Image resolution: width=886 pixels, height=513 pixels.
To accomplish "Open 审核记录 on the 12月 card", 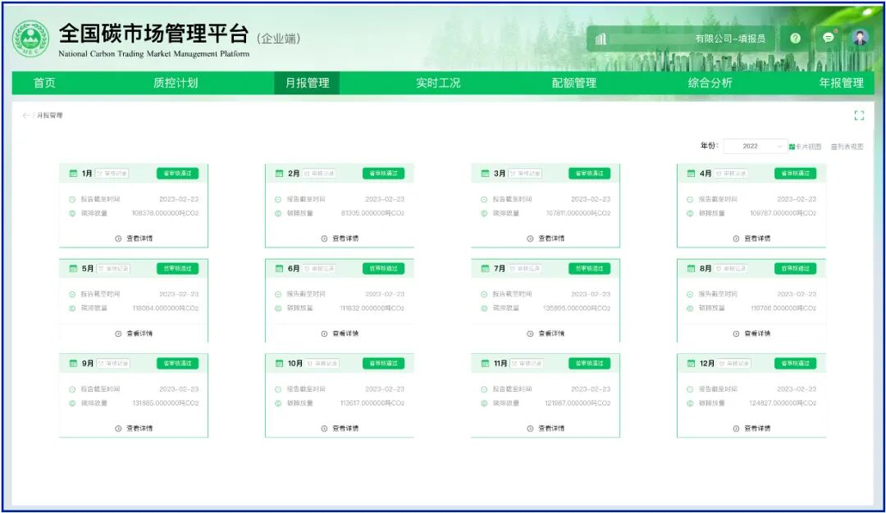I will tap(734, 364).
